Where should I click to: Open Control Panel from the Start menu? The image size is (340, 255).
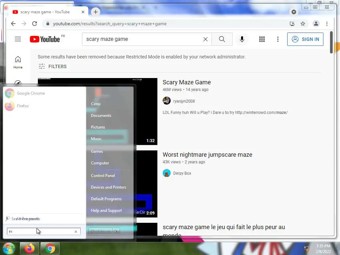point(103,176)
